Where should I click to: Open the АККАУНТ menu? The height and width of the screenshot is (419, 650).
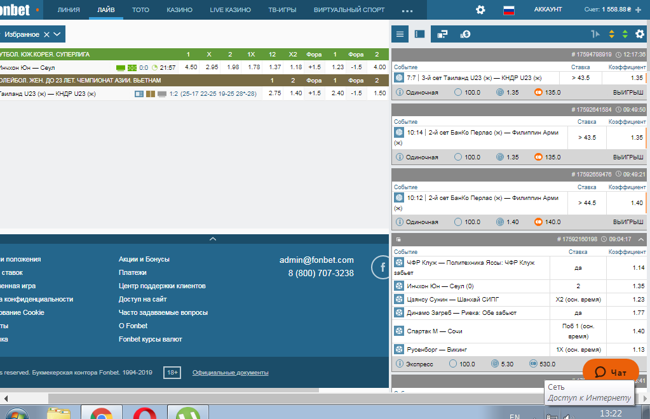click(548, 9)
